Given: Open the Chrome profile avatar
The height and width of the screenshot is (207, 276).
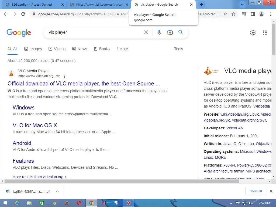Looking at the screenshot, I should click(261, 14).
